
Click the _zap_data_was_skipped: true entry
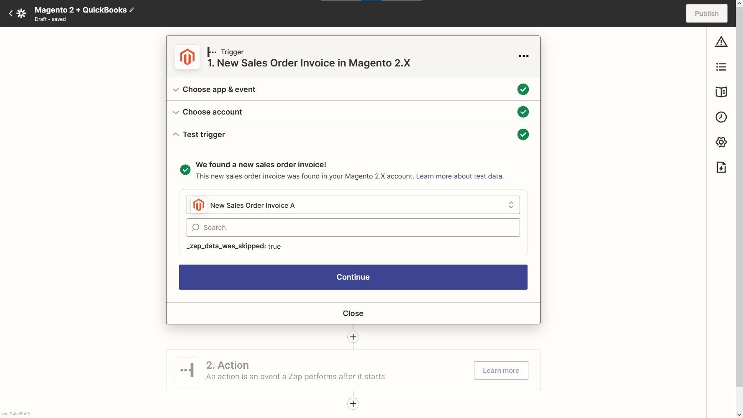(233, 246)
